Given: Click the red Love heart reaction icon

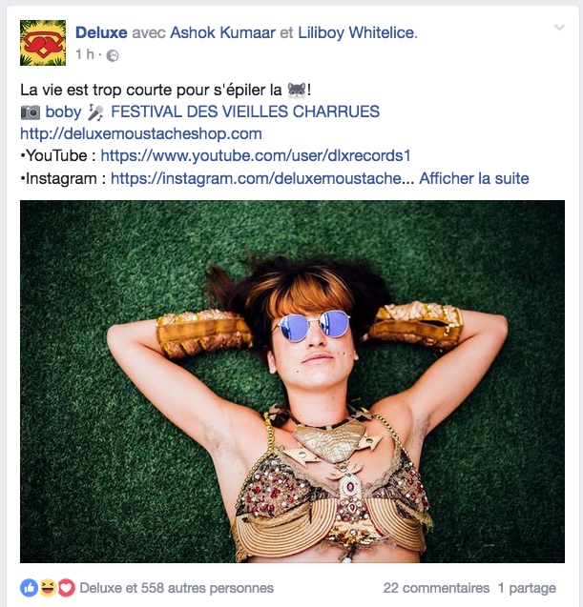Looking at the screenshot, I should pos(66,588).
